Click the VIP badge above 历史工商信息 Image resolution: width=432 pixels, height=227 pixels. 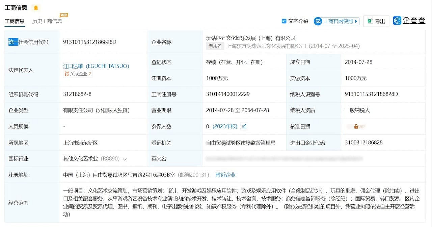tap(64, 15)
